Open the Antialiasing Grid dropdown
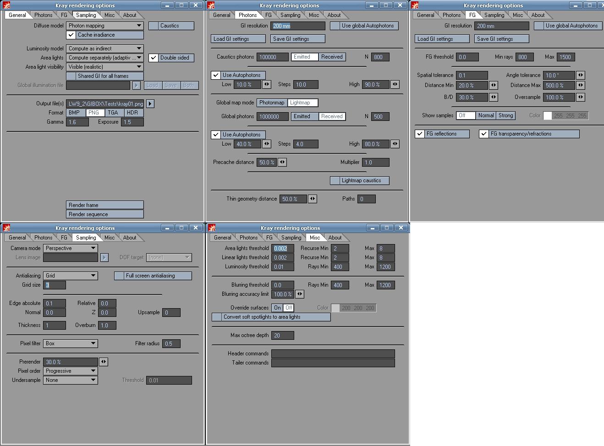Screen dimensions: 604x446 coord(71,276)
